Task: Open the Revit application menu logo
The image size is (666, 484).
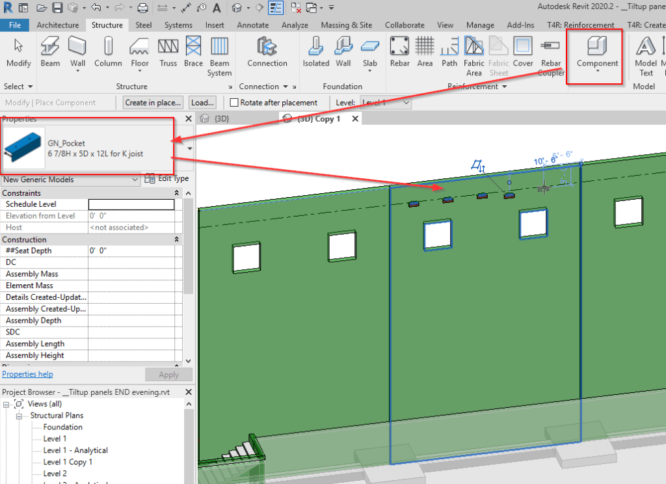Action: click(8, 7)
